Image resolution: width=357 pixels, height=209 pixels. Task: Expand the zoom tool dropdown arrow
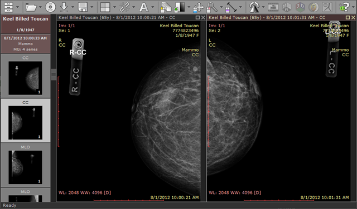click(221, 7)
